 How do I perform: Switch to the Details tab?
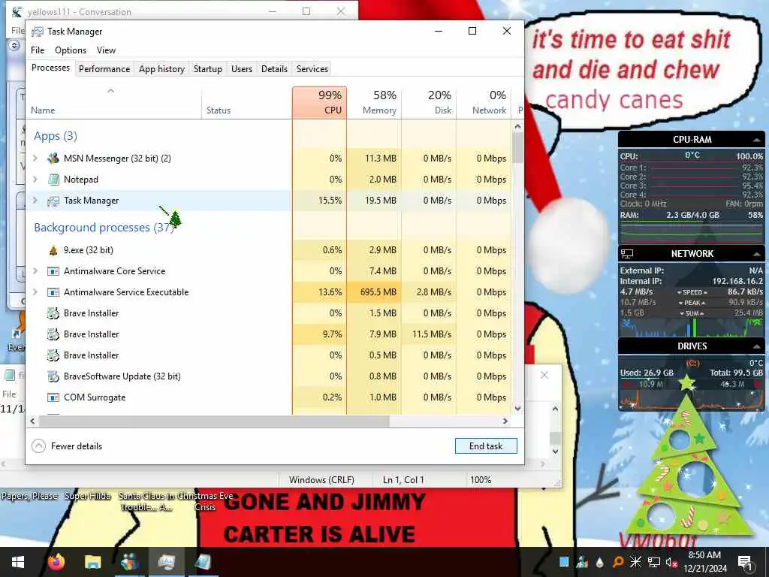tap(274, 69)
